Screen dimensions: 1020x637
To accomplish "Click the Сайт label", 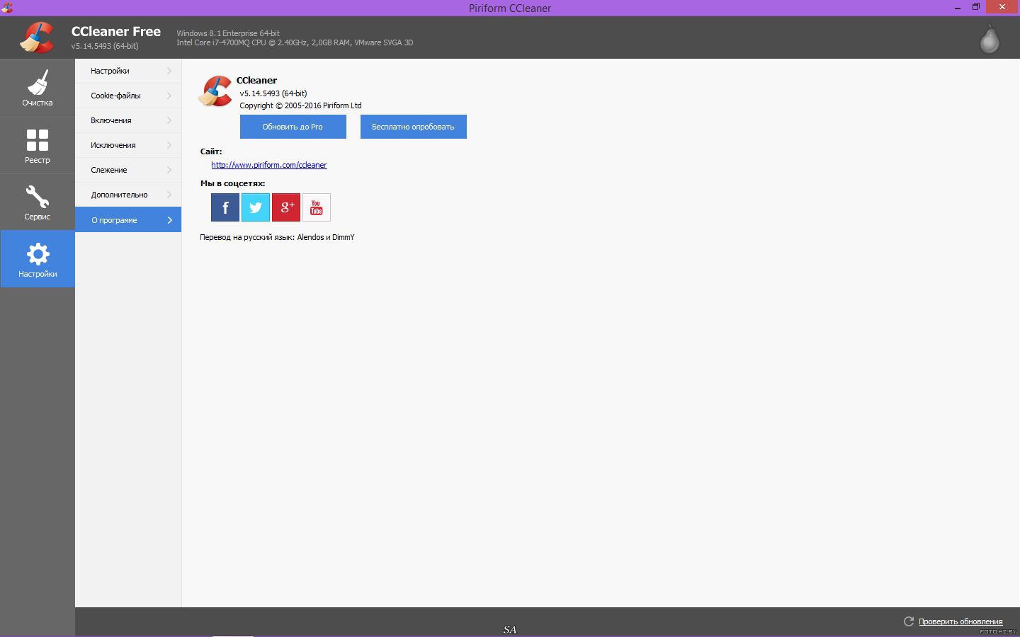I will click(x=211, y=151).
